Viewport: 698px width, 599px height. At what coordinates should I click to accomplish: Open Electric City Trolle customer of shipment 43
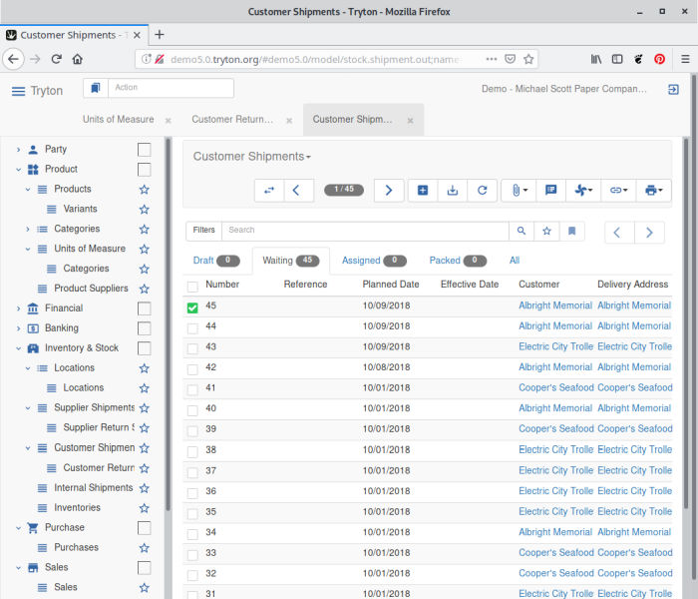[555, 346]
